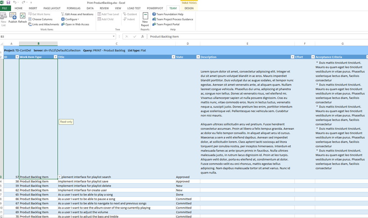Screen dimensions: 368x218
Task: Open Team Foundation Help
Action: [170, 14]
